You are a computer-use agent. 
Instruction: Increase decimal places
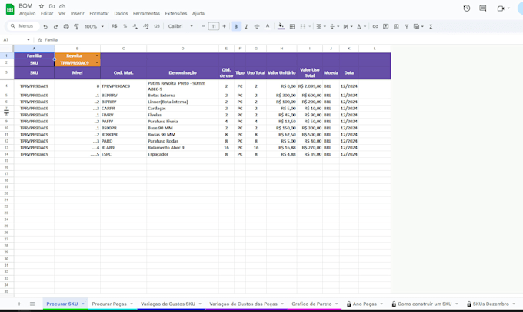[146, 26]
